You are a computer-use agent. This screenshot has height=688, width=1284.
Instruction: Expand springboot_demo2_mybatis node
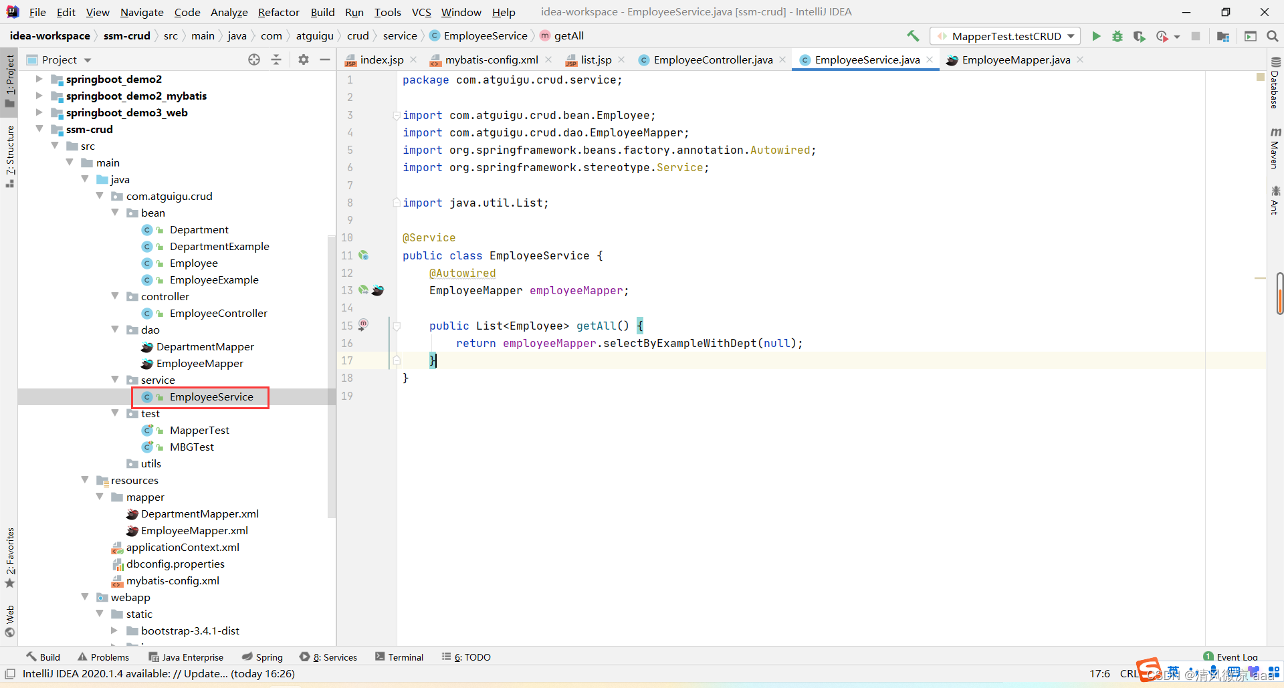39,96
